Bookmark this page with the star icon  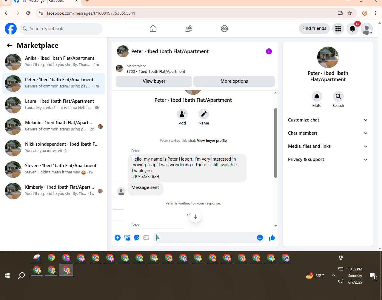[x=350, y=13]
